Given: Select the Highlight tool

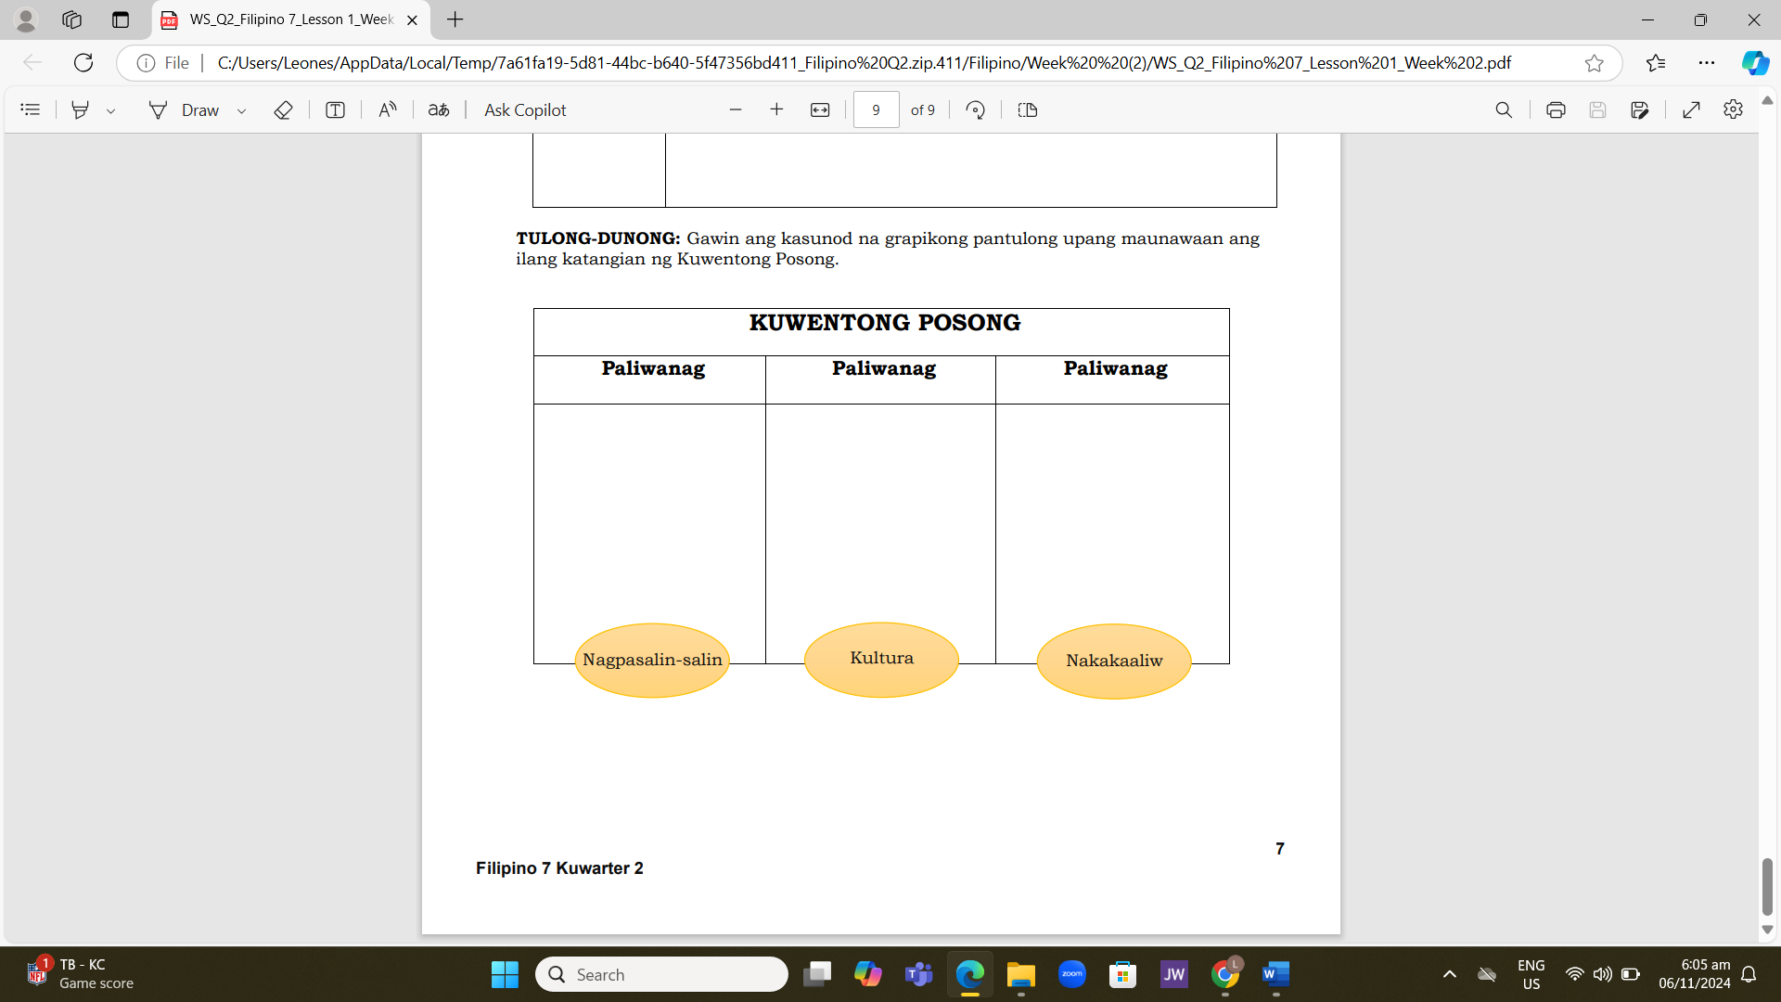Looking at the screenshot, I should coord(81,109).
